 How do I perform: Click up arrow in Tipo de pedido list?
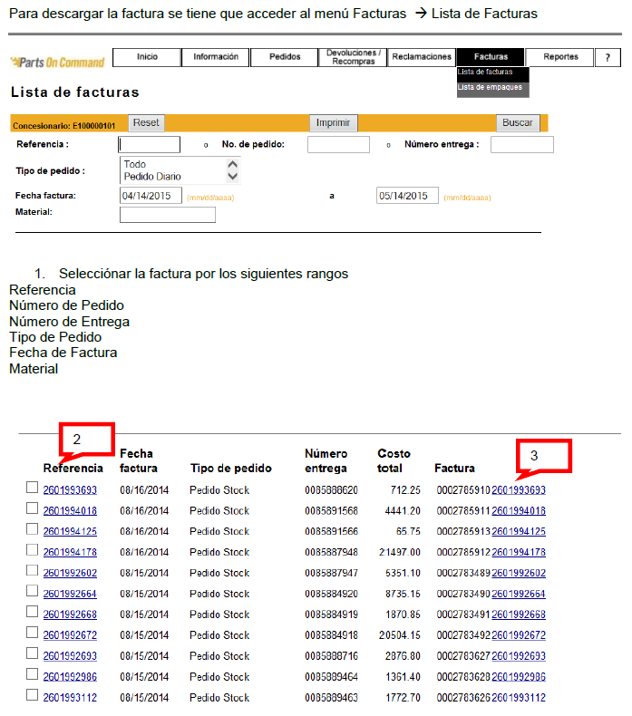point(233,165)
